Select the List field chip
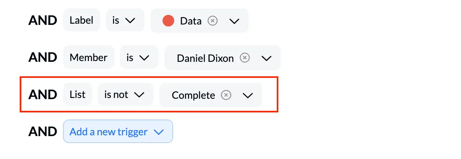 (78, 94)
